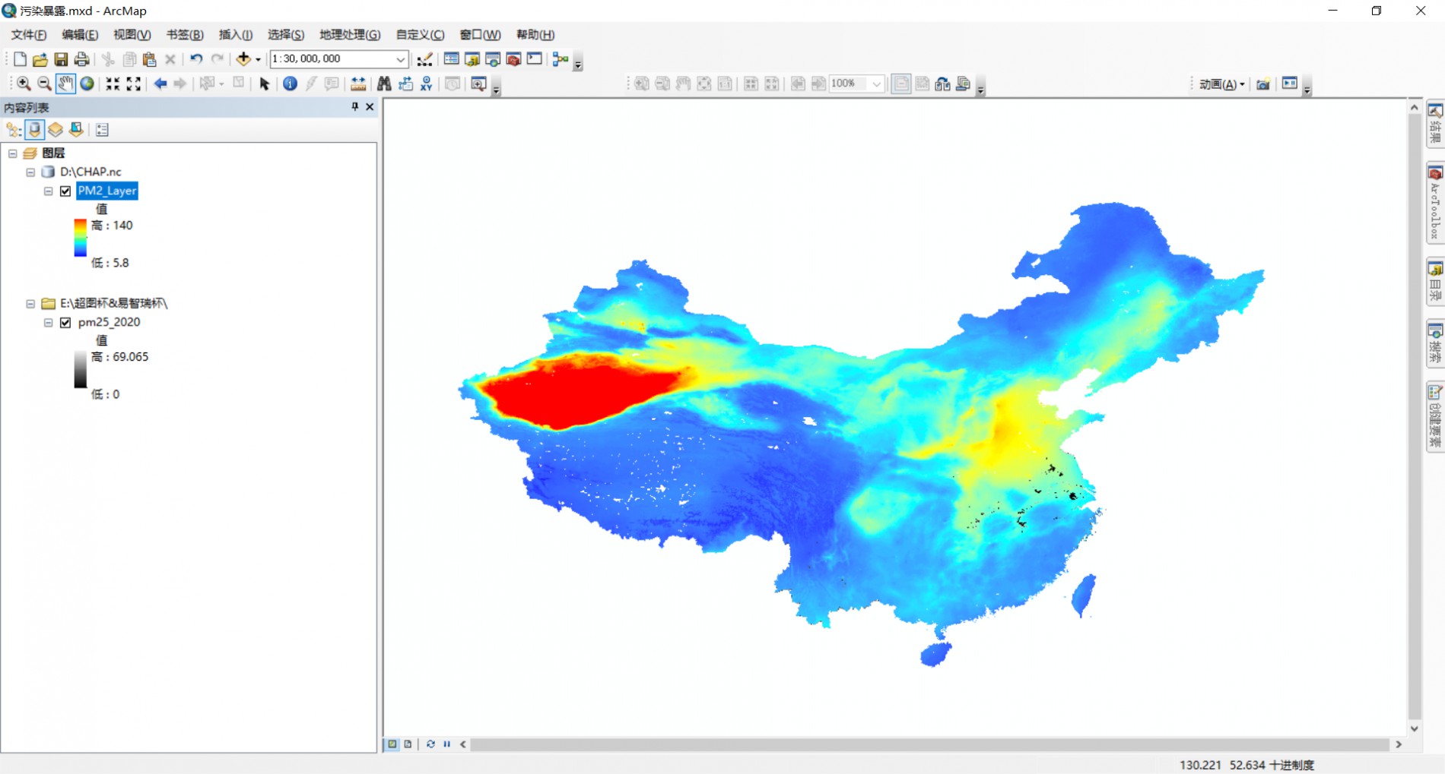Click the PM2_Layer color ramp symbol
The height and width of the screenshot is (774, 1445).
pyautogui.click(x=80, y=238)
